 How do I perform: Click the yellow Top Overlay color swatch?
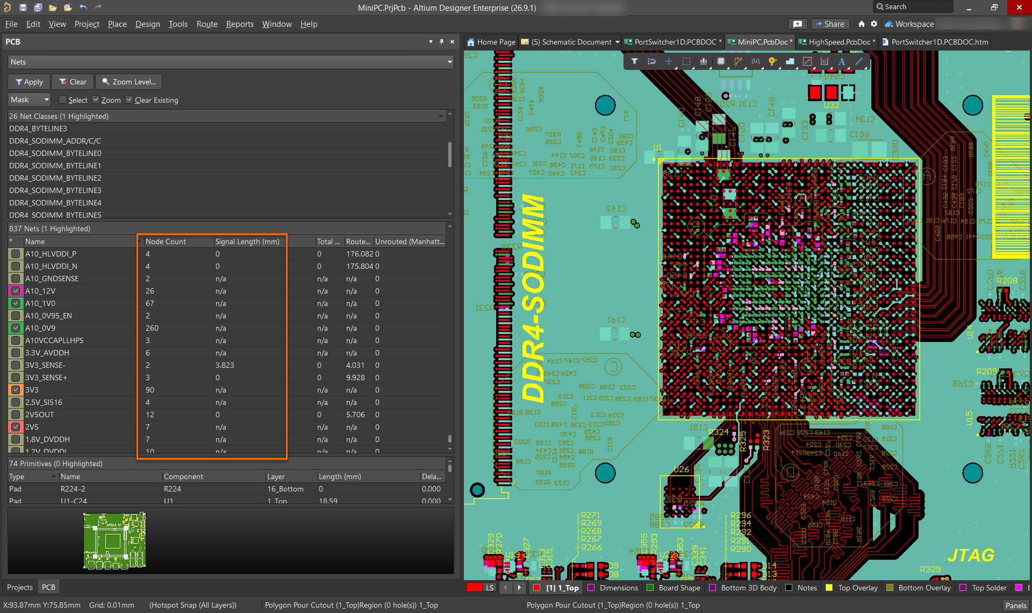(x=829, y=588)
